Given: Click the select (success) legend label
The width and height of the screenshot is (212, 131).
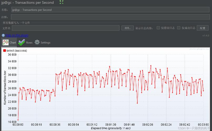Looking at the screenshot, I should coord(17,51).
